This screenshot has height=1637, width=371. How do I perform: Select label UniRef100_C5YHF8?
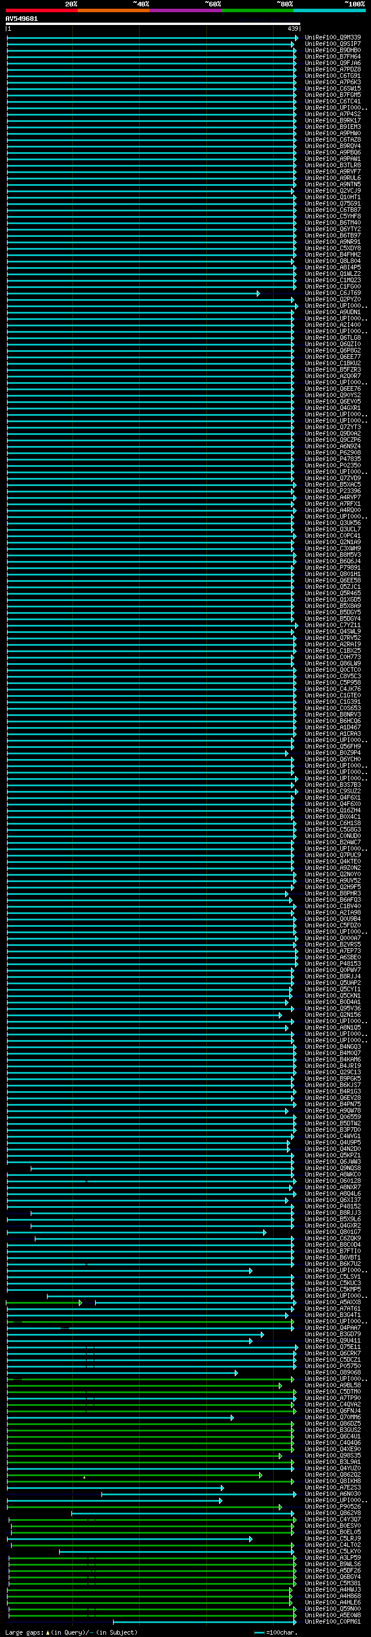(x=333, y=216)
